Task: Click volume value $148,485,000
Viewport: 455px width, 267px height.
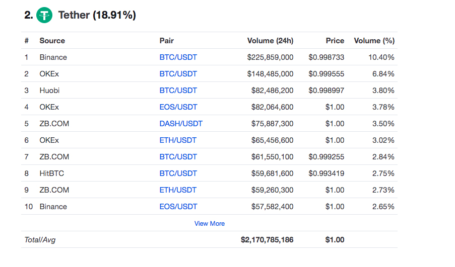Action: (x=270, y=74)
